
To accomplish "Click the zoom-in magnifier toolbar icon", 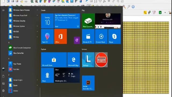I will tap(124, 6).
